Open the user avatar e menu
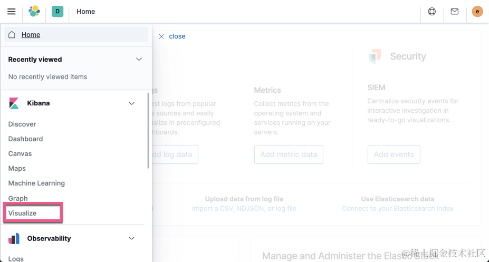489x262 pixels. coord(477,12)
